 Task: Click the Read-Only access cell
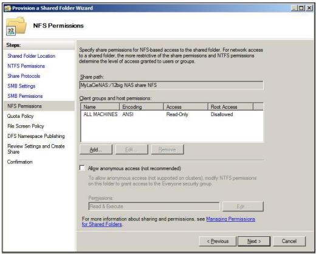pyautogui.click(x=177, y=114)
